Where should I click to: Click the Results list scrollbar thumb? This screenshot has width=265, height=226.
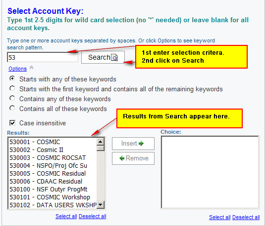click(101, 148)
